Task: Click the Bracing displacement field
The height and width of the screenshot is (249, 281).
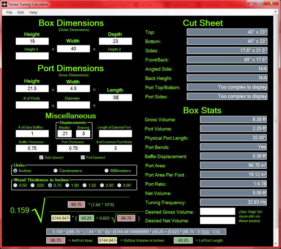Action: [83, 134]
